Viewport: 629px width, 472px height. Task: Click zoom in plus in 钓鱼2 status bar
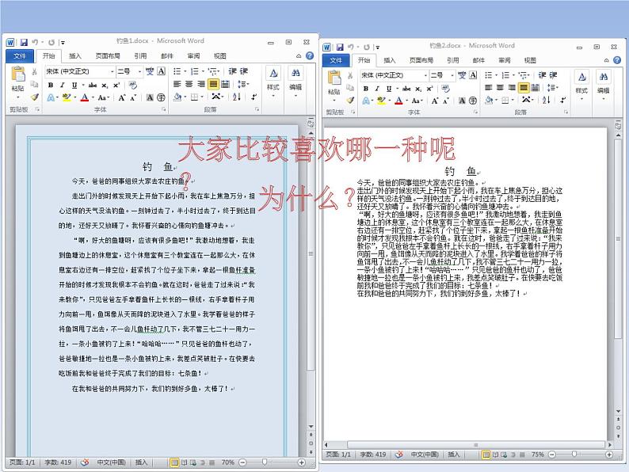pyautogui.click(x=609, y=455)
